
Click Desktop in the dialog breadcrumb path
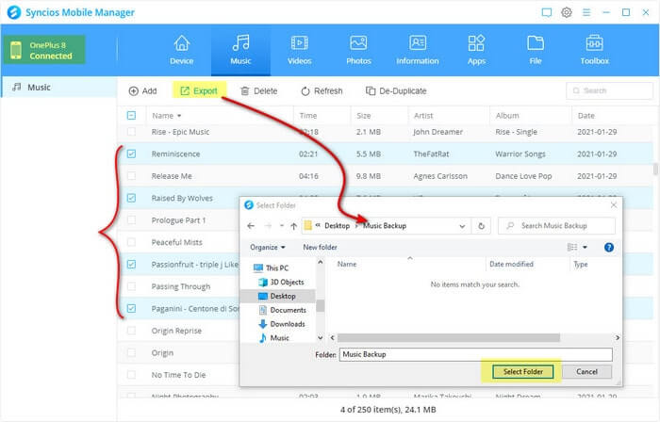pos(337,226)
